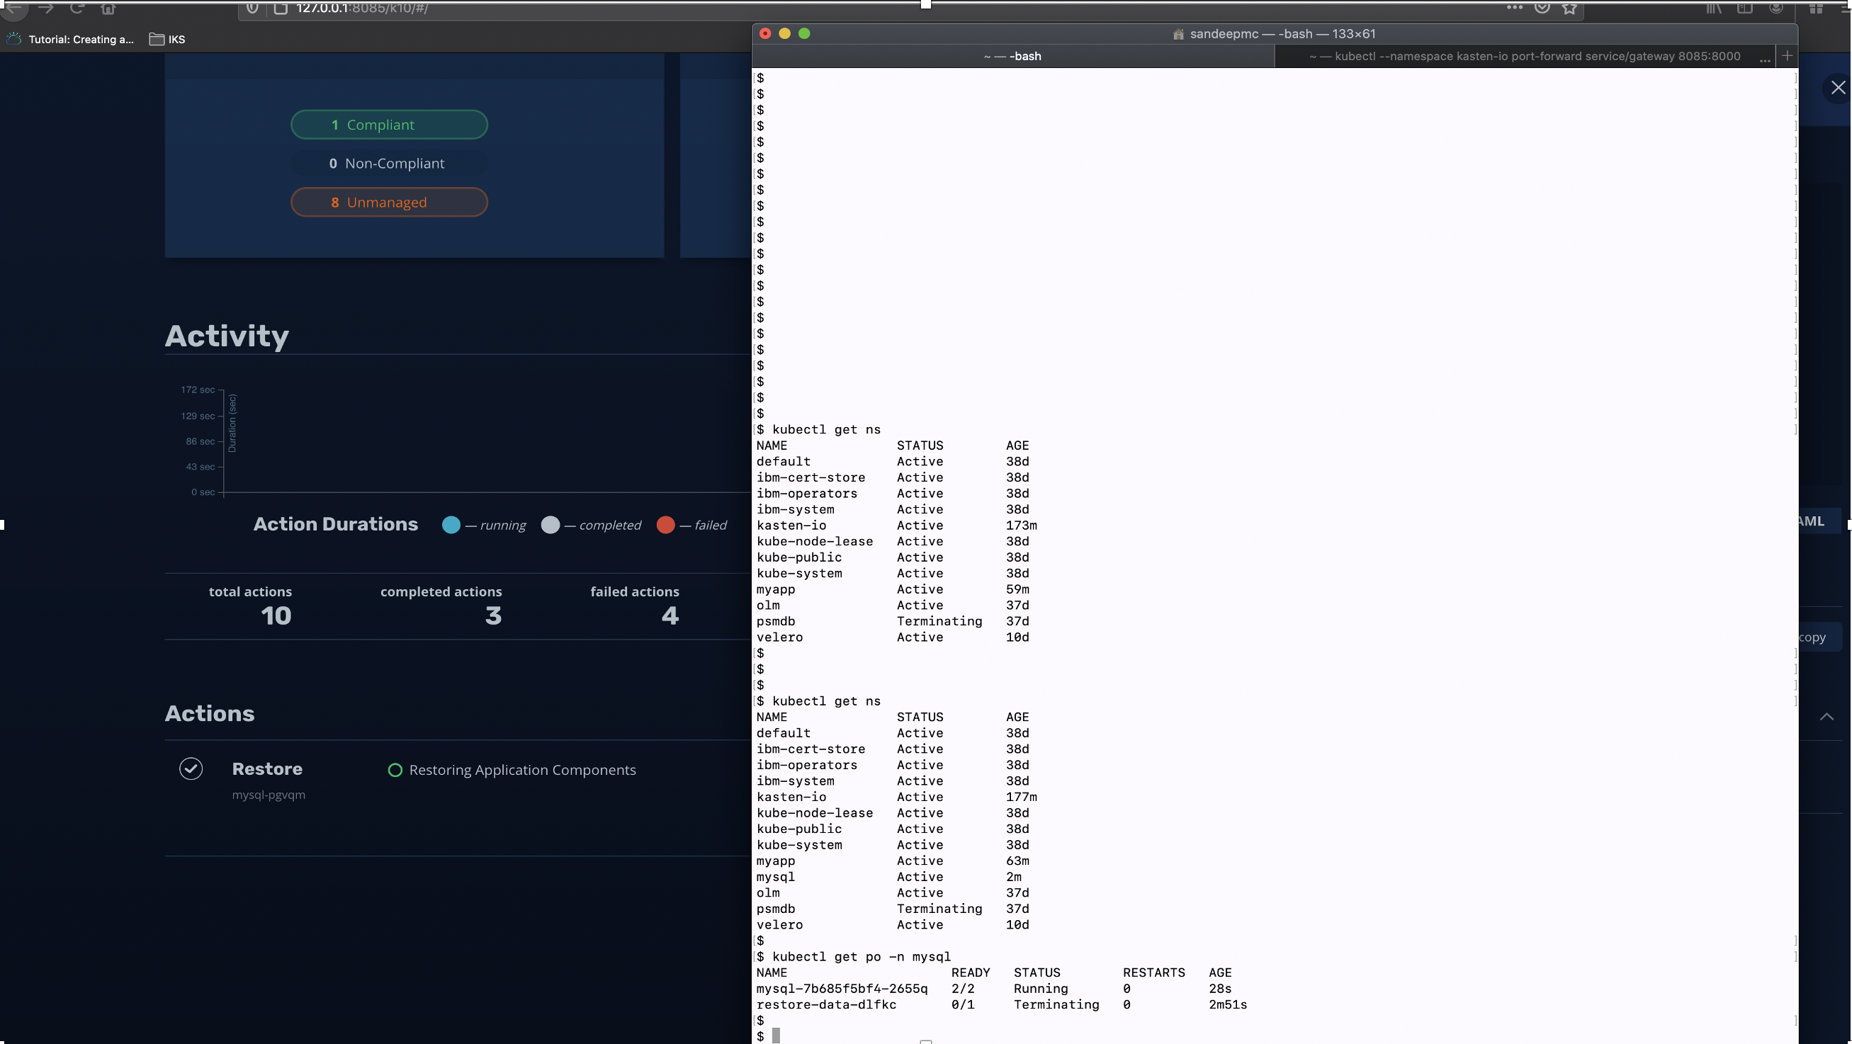Collapse section using the chevron-up arrow
Image resolution: width=1852 pixels, height=1044 pixels.
point(1826,717)
